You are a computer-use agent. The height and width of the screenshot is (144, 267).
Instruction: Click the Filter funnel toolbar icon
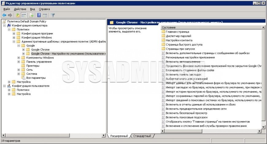[x=53, y=15]
